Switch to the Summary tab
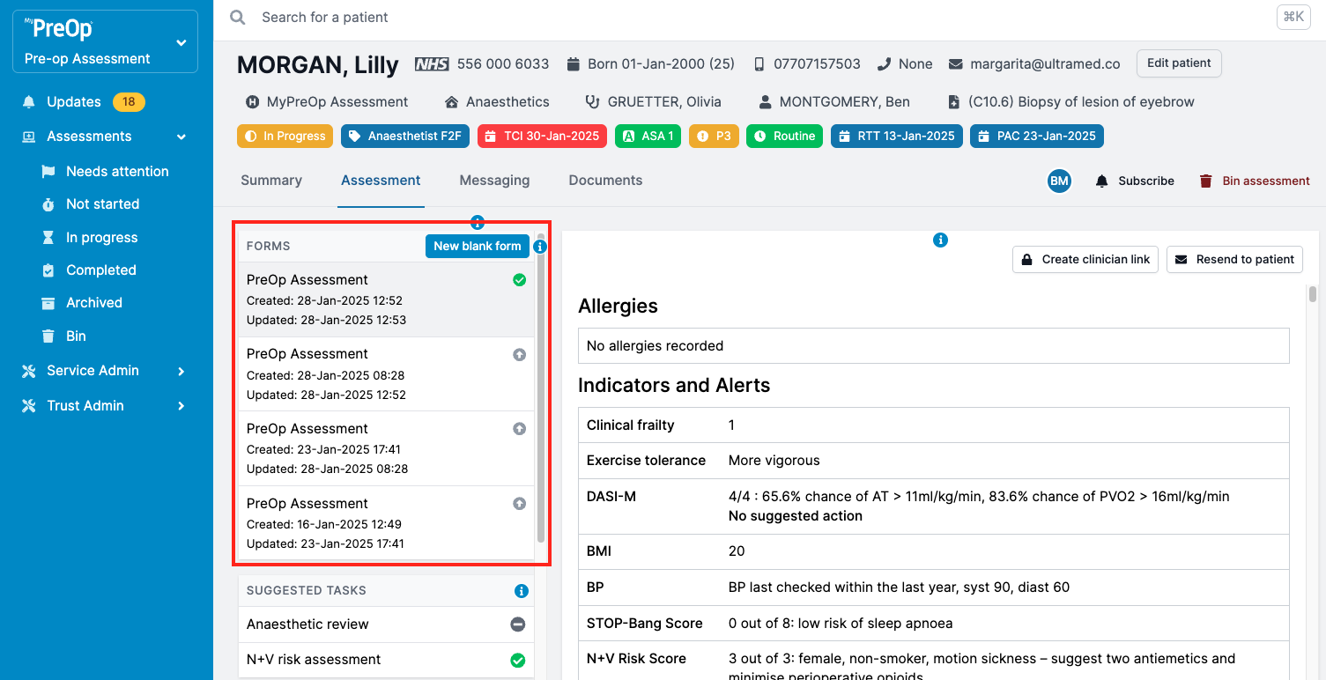 click(x=271, y=181)
